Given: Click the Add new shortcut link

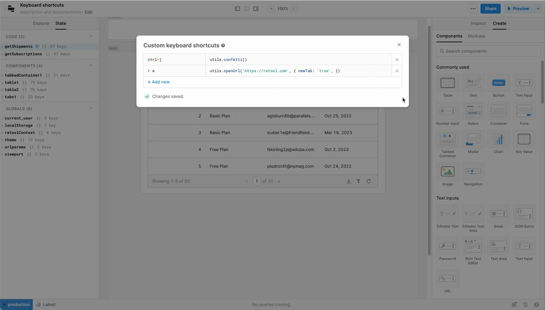Looking at the screenshot, I should tap(158, 82).
